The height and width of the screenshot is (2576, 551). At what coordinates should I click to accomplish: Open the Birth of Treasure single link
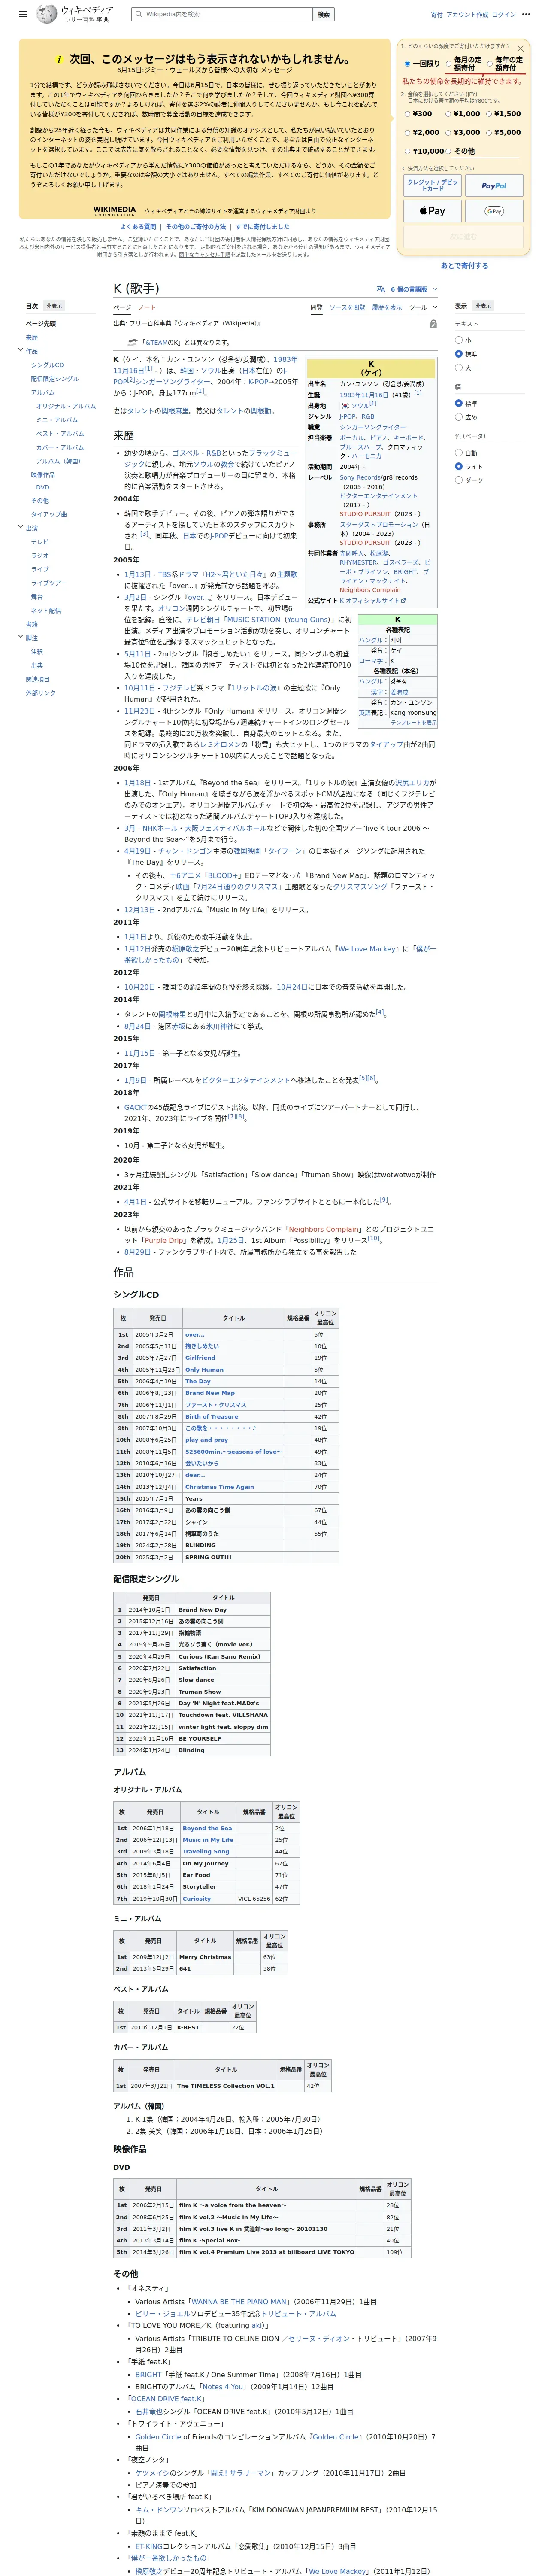212,1417
